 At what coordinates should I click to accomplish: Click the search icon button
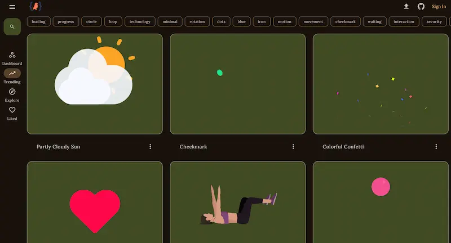[x=12, y=26]
